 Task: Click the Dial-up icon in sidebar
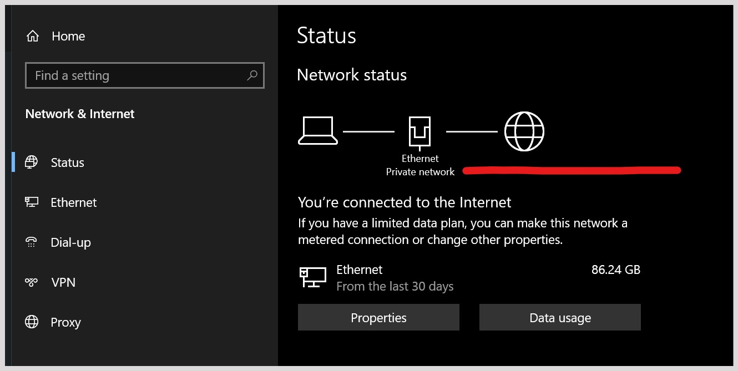click(32, 242)
